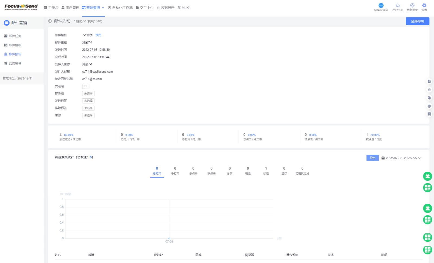The width and height of the screenshot is (434, 263).
Task: Click the 未选择 tag beside 来源
Action: click(88, 115)
